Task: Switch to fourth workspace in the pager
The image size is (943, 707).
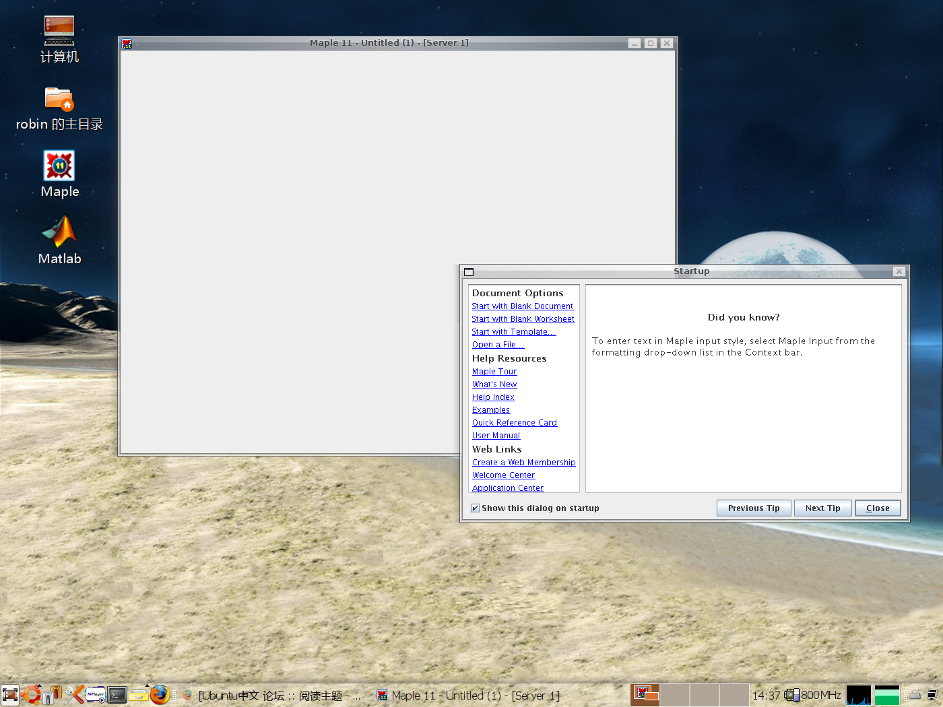Action: coord(734,695)
